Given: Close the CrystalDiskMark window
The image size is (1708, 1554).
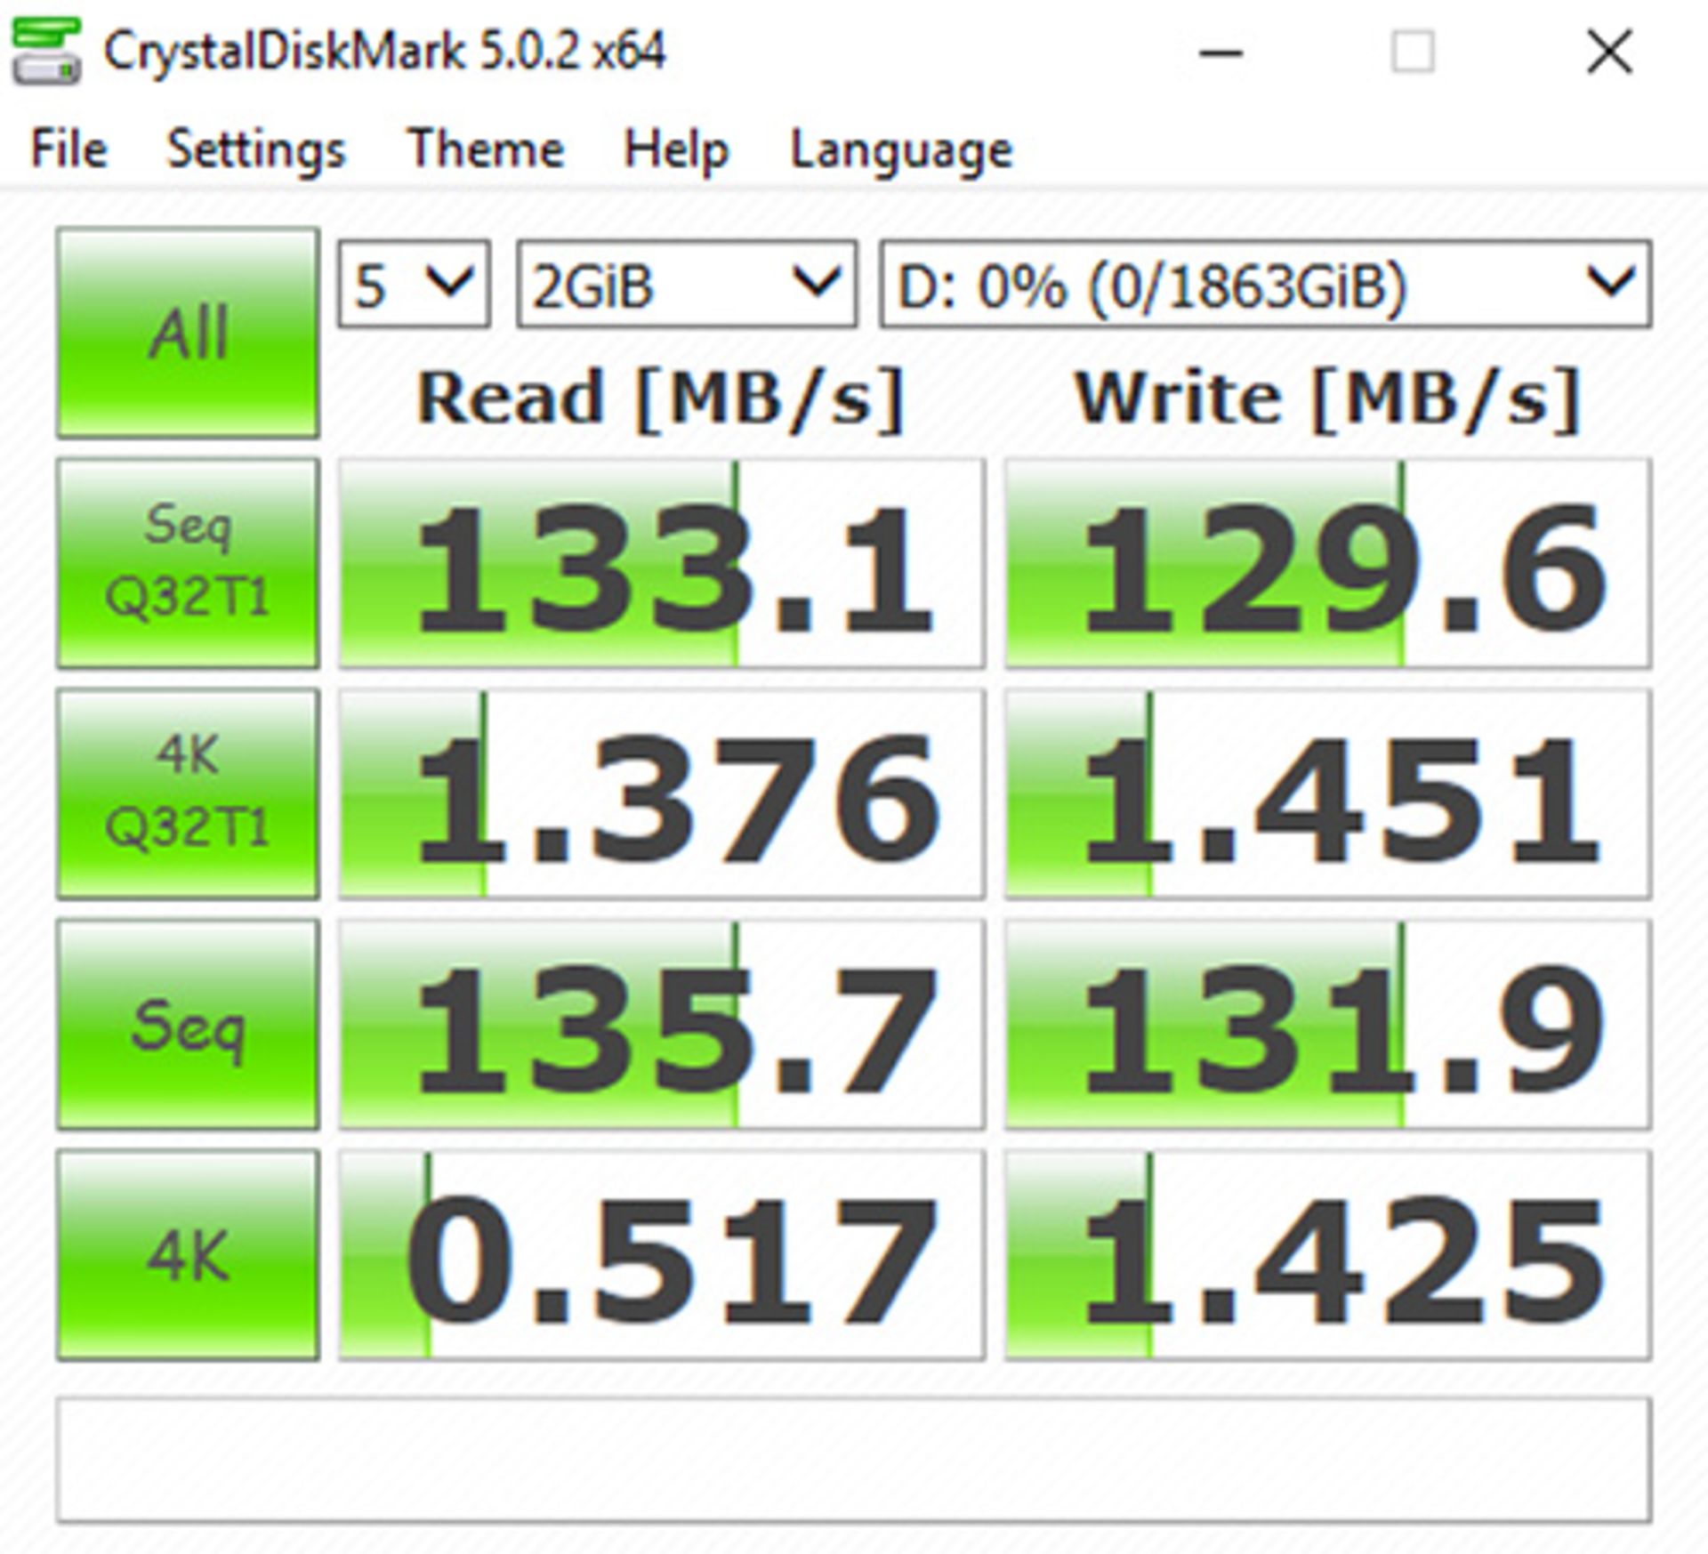Looking at the screenshot, I should click(x=1609, y=52).
